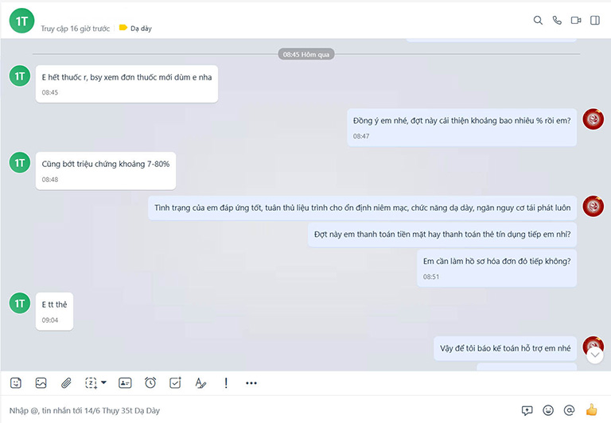Click message "Vậy để tôi báo kế toán hỗ trợ"

[x=505, y=348]
